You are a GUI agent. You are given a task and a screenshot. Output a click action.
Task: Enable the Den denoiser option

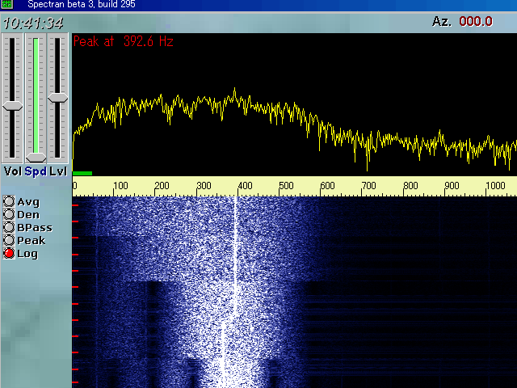[10, 215]
